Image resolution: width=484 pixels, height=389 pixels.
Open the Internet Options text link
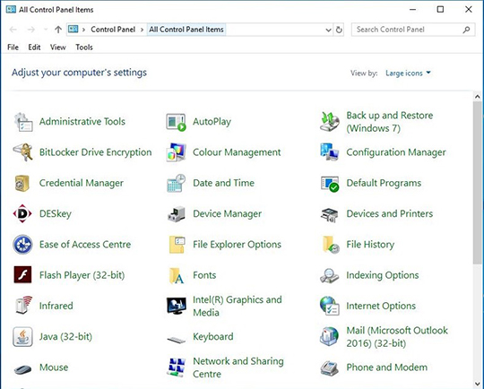[381, 306]
